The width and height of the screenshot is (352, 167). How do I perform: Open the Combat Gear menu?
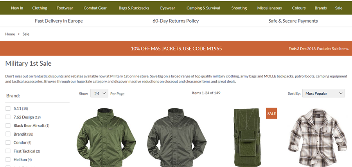tap(95, 8)
